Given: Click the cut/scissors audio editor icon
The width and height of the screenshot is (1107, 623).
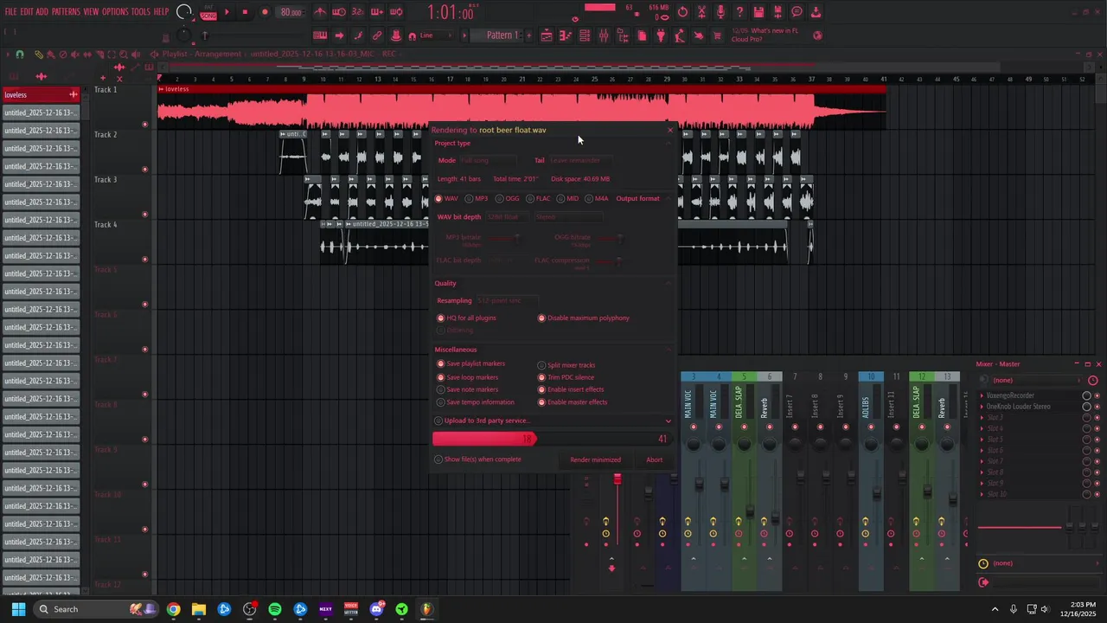Looking at the screenshot, I should pyautogui.click(x=701, y=12).
